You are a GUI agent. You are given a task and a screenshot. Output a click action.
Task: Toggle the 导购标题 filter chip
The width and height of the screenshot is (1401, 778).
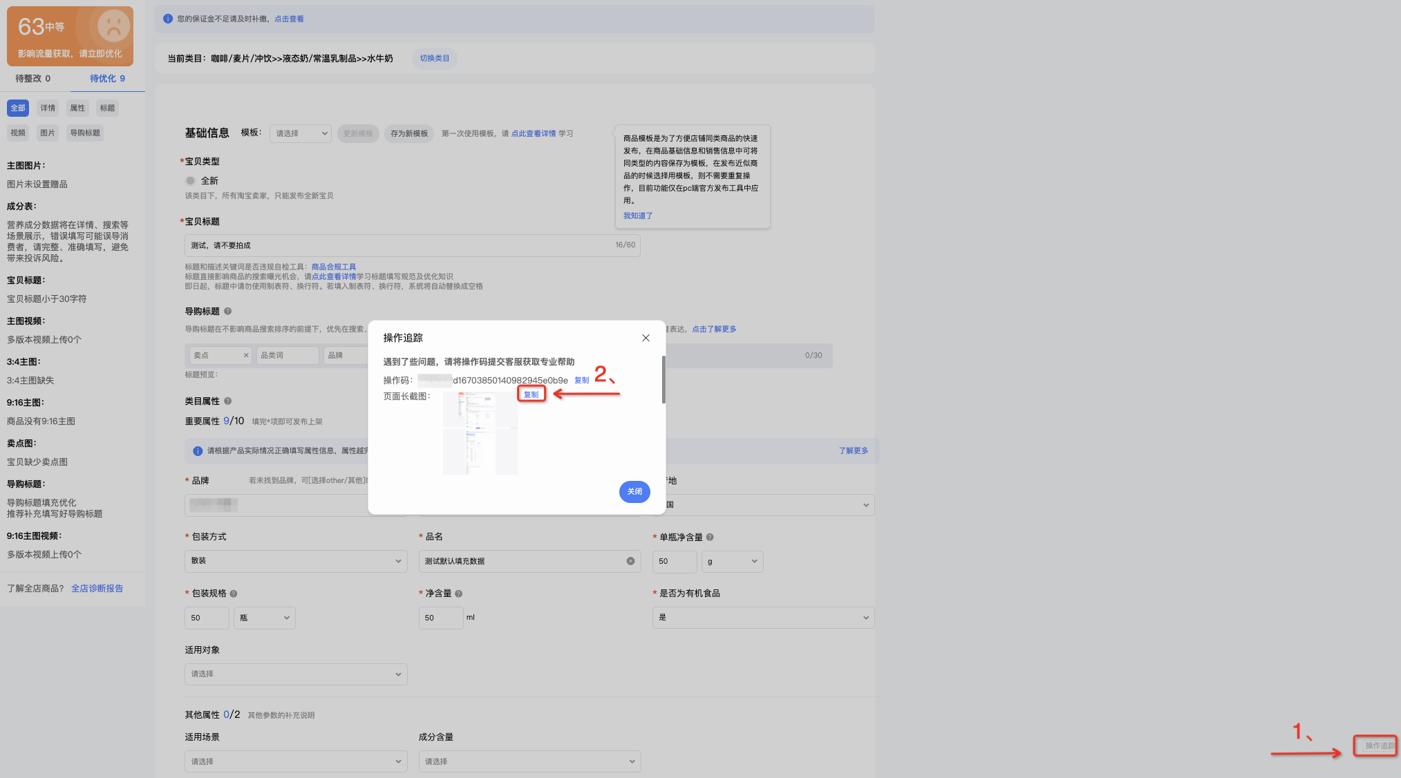pyautogui.click(x=85, y=133)
